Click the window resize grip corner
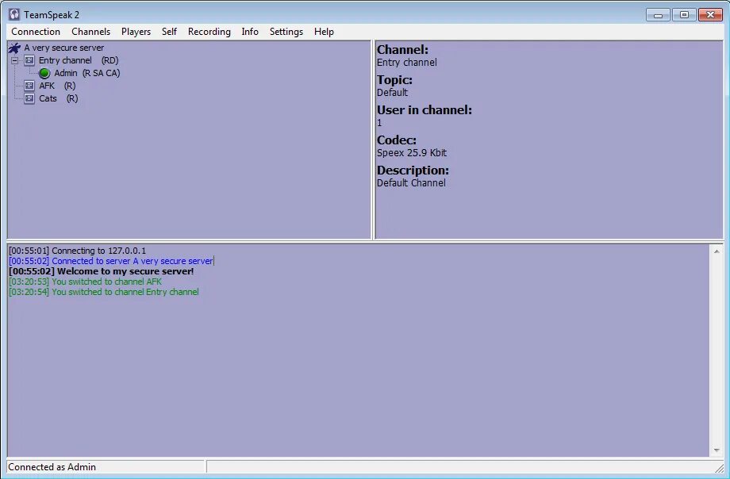The height and width of the screenshot is (479, 730). click(720, 468)
